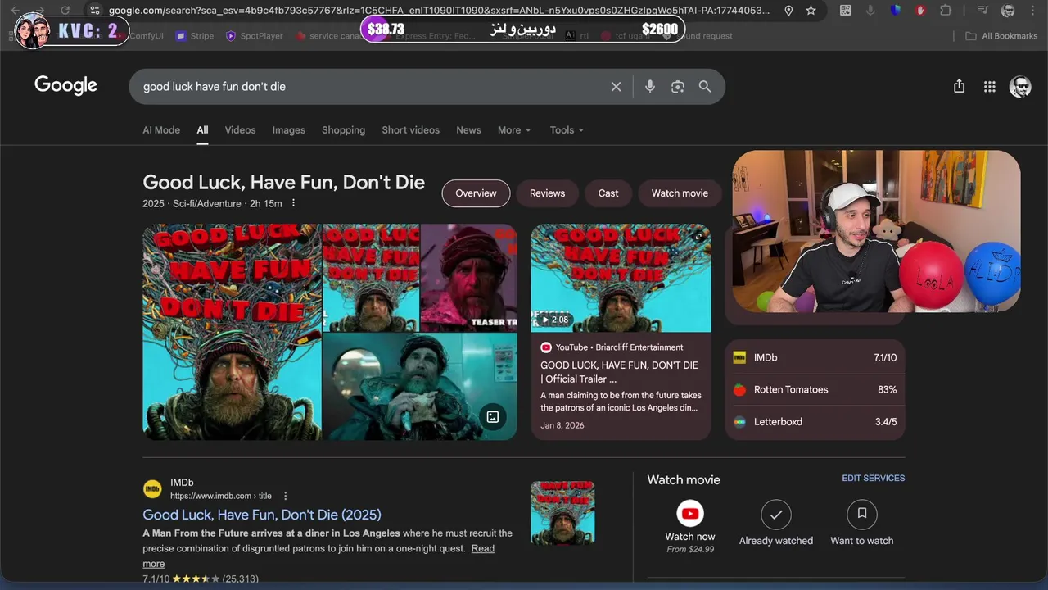1048x590 pixels.
Task: View site information icon left of the URL
Action: point(95,11)
